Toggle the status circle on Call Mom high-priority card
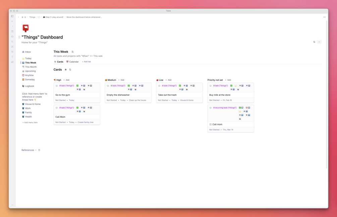337x217 pixels. [57, 108]
